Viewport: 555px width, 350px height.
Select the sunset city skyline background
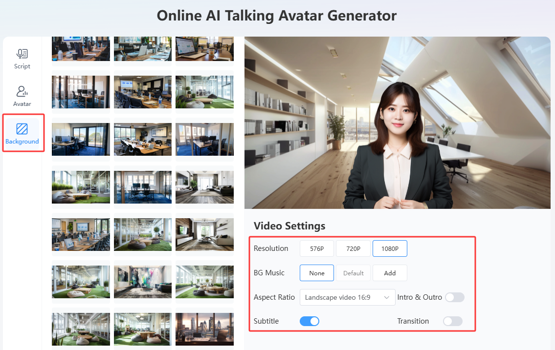pyautogui.click(x=204, y=329)
